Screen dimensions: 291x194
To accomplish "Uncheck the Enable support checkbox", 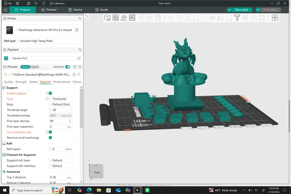I will pyautogui.click(x=50, y=93).
